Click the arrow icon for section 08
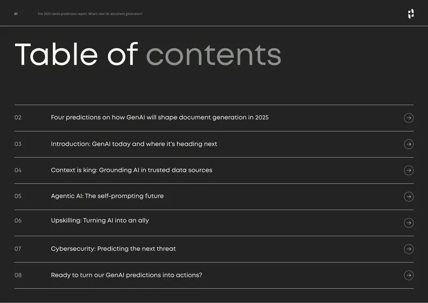Screen dimensions: 428x303 (408, 275)
